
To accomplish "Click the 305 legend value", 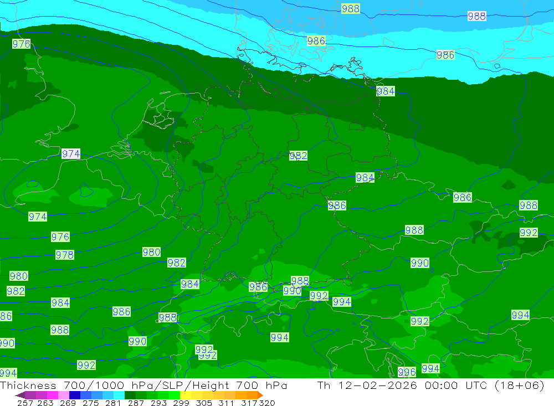I will [204, 403].
